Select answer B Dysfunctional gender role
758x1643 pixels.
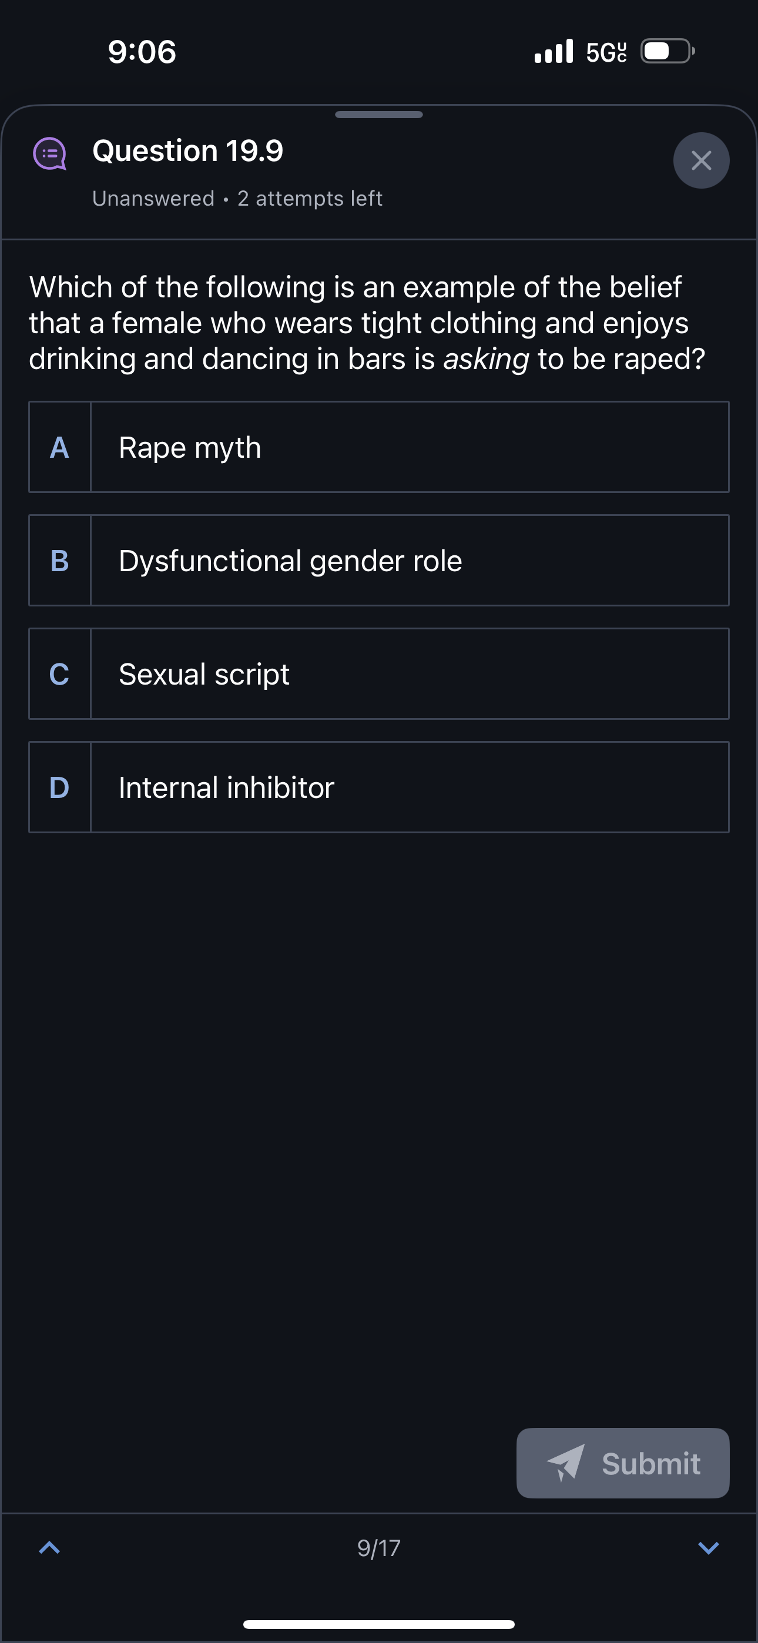point(409,561)
